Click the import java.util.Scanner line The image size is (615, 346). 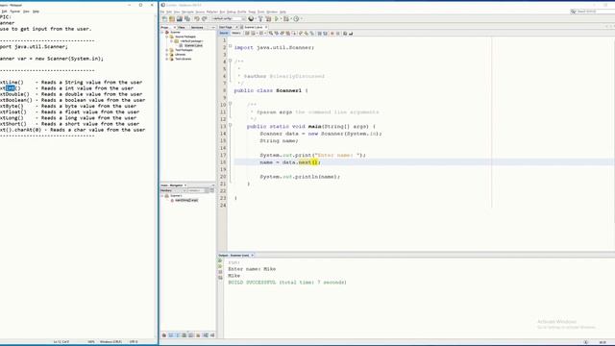(x=274, y=47)
